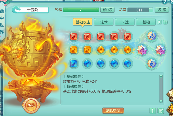Select the left purple star dragon rune
This screenshot has height=116, width=173.
(142, 50)
